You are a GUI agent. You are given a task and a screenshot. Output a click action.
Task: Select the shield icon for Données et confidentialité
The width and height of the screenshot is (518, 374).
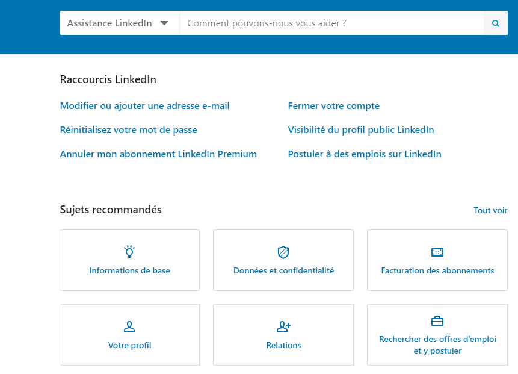coord(283,252)
